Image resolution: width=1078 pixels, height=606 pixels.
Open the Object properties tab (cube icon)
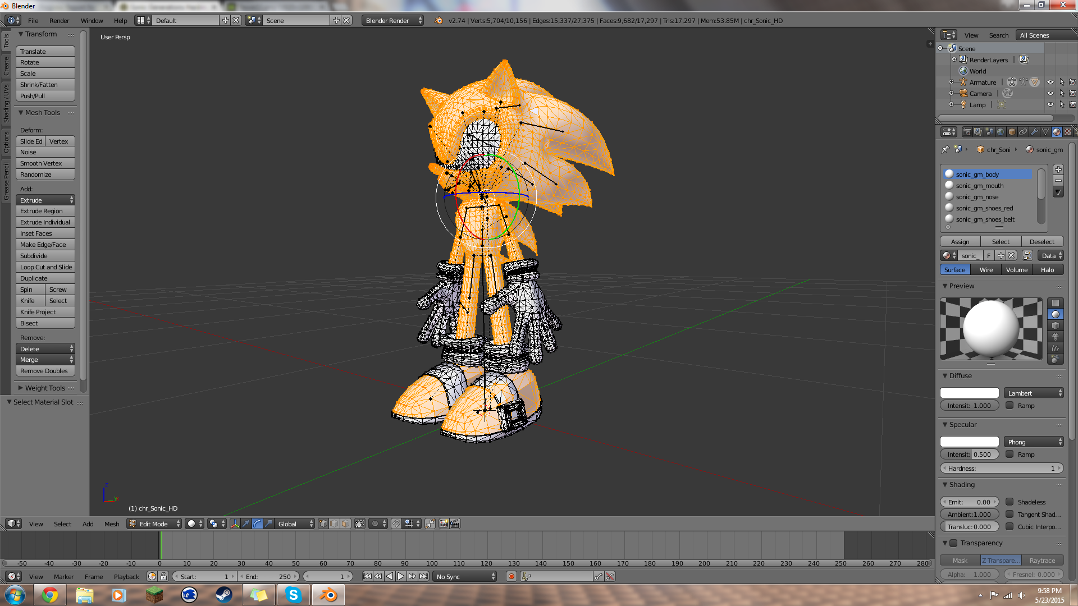click(1012, 132)
